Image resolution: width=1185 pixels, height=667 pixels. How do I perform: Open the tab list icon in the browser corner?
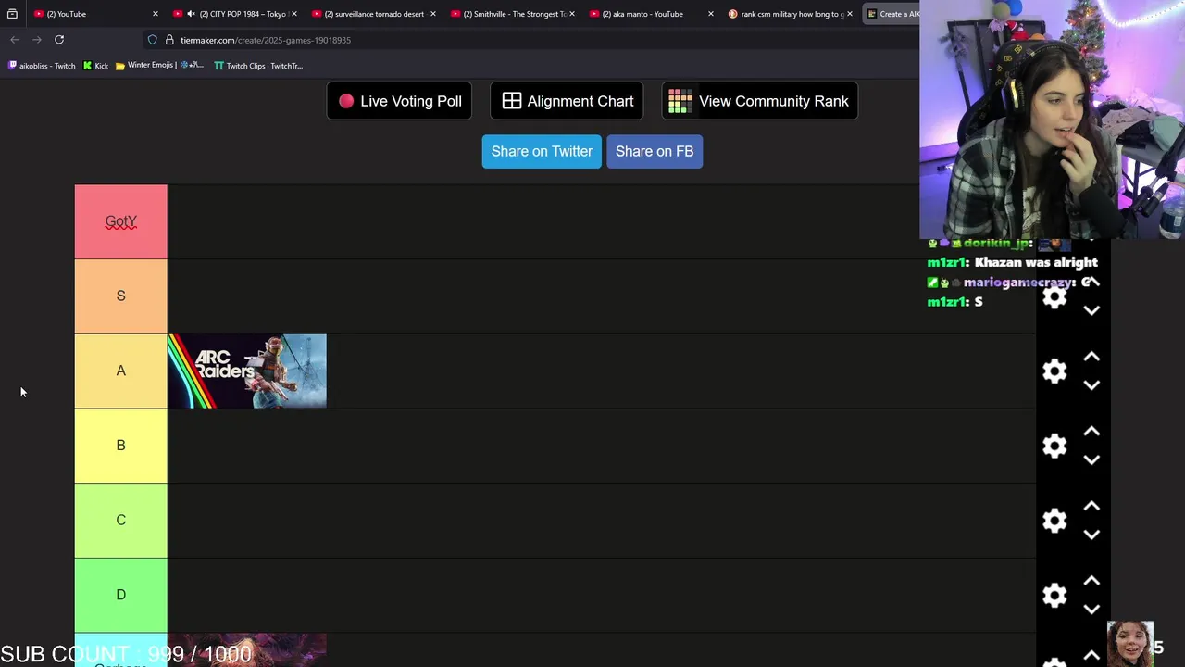(12, 14)
